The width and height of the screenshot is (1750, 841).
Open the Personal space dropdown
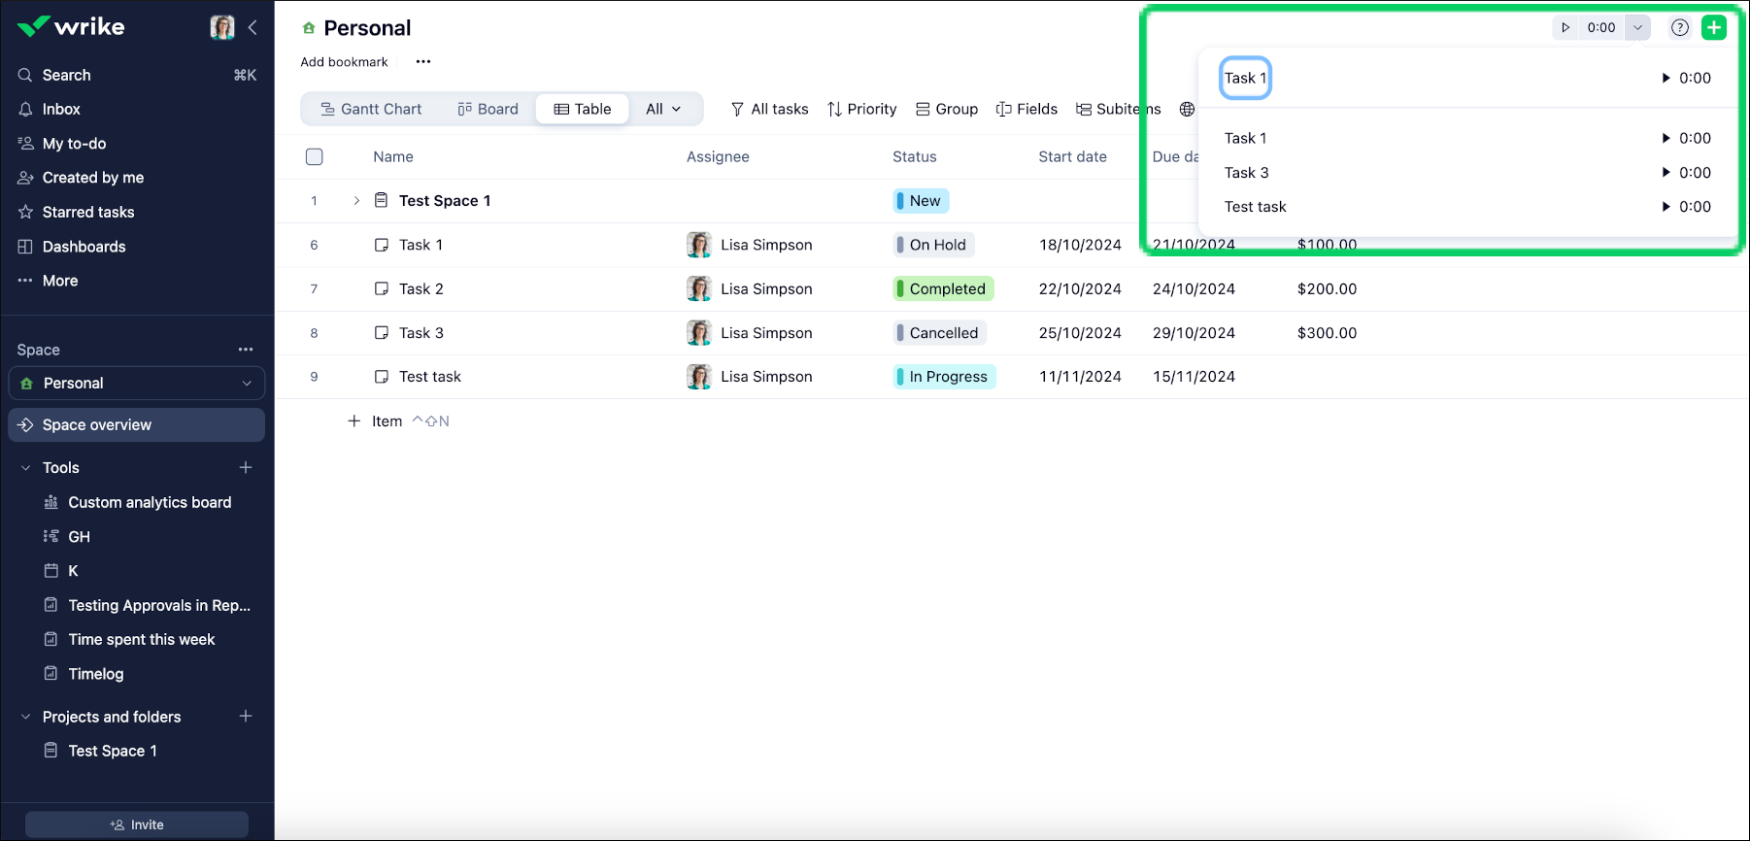(x=137, y=384)
